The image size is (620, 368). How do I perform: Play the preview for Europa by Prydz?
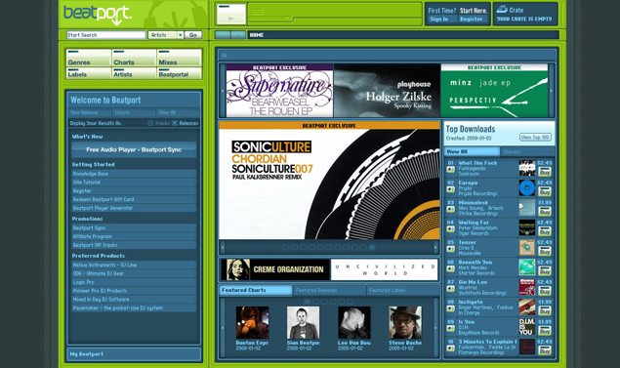coord(450,189)
